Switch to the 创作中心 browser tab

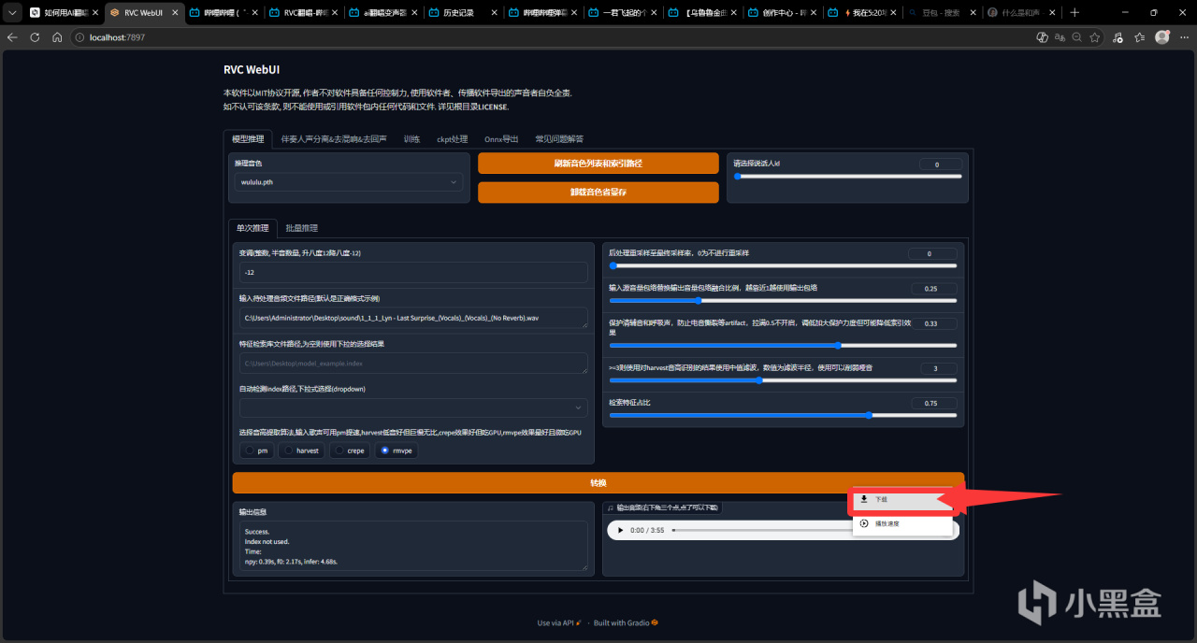pyautogui.click(x=781, y=13)
